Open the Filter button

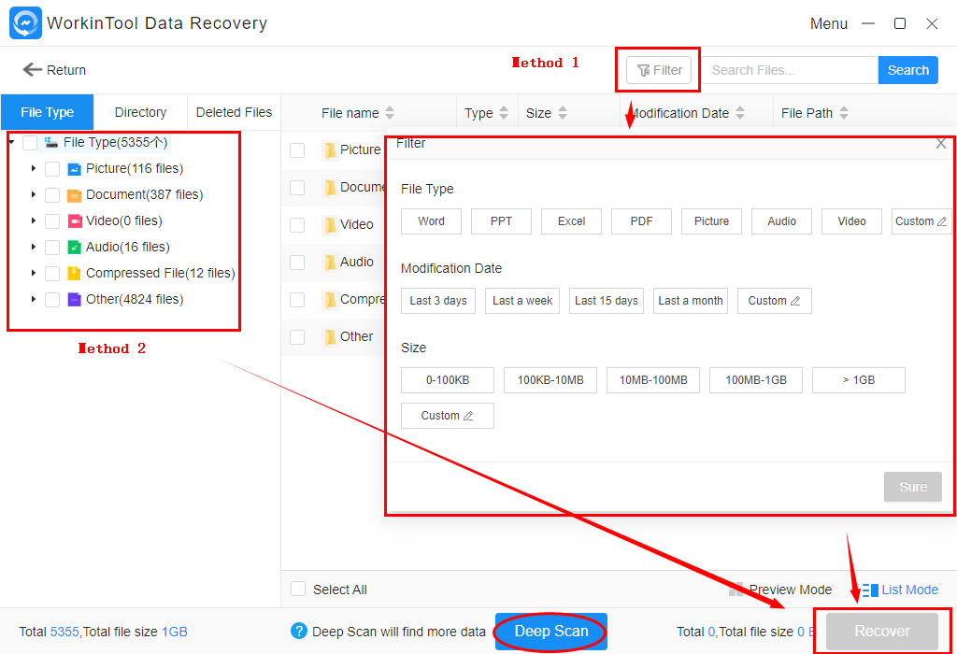tap(659, 70)
